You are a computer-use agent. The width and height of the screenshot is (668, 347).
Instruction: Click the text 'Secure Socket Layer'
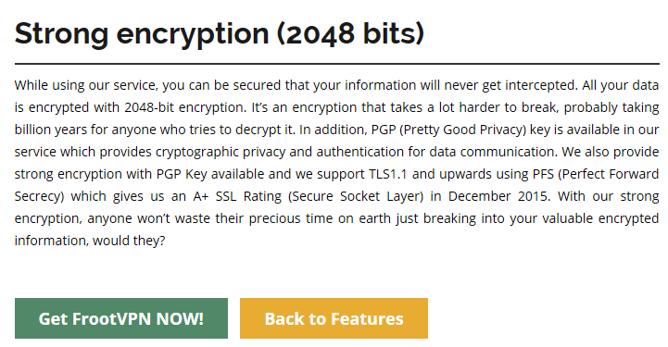356,196
